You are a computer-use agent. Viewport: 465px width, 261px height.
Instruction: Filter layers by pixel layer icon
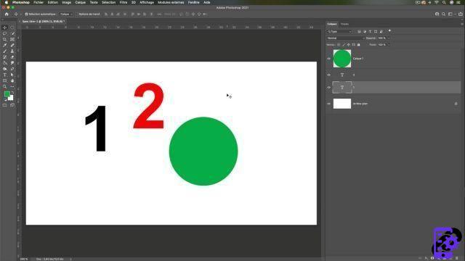coord(359,31)
